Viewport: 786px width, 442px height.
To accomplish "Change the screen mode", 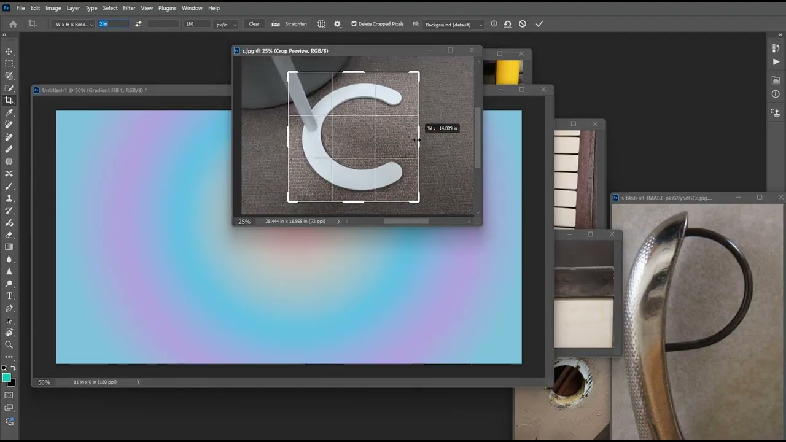I will coord(9,408).
